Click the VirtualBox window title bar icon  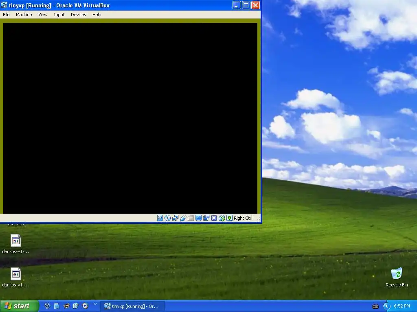(x=4, y=5)
